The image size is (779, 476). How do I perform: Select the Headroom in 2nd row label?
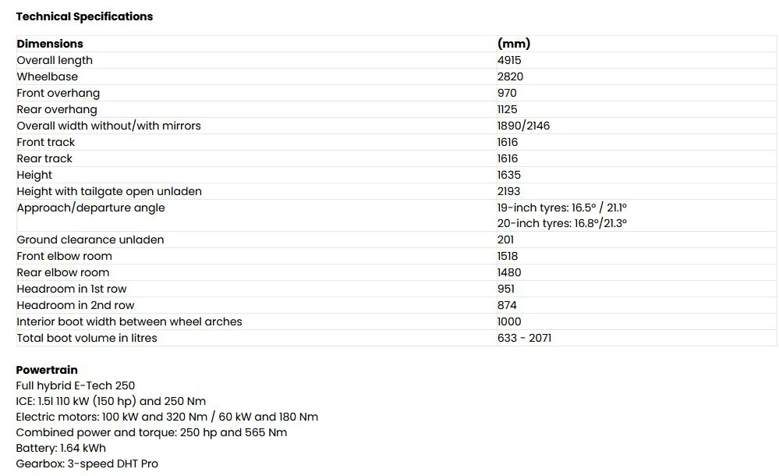[x=76, y=305]
